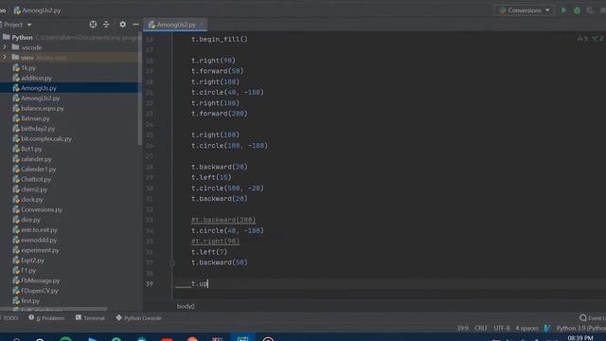
Task: Open the Python Console tool window
Action: [139, 318]
